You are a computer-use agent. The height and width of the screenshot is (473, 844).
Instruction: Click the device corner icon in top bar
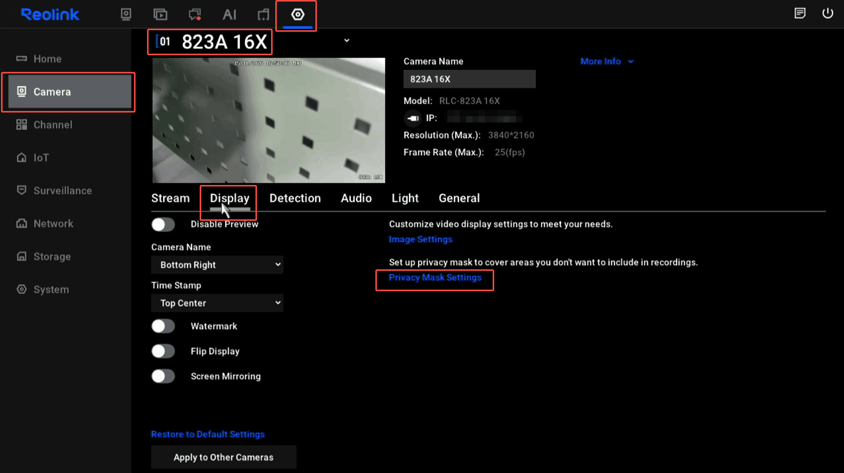click(263, 15)
